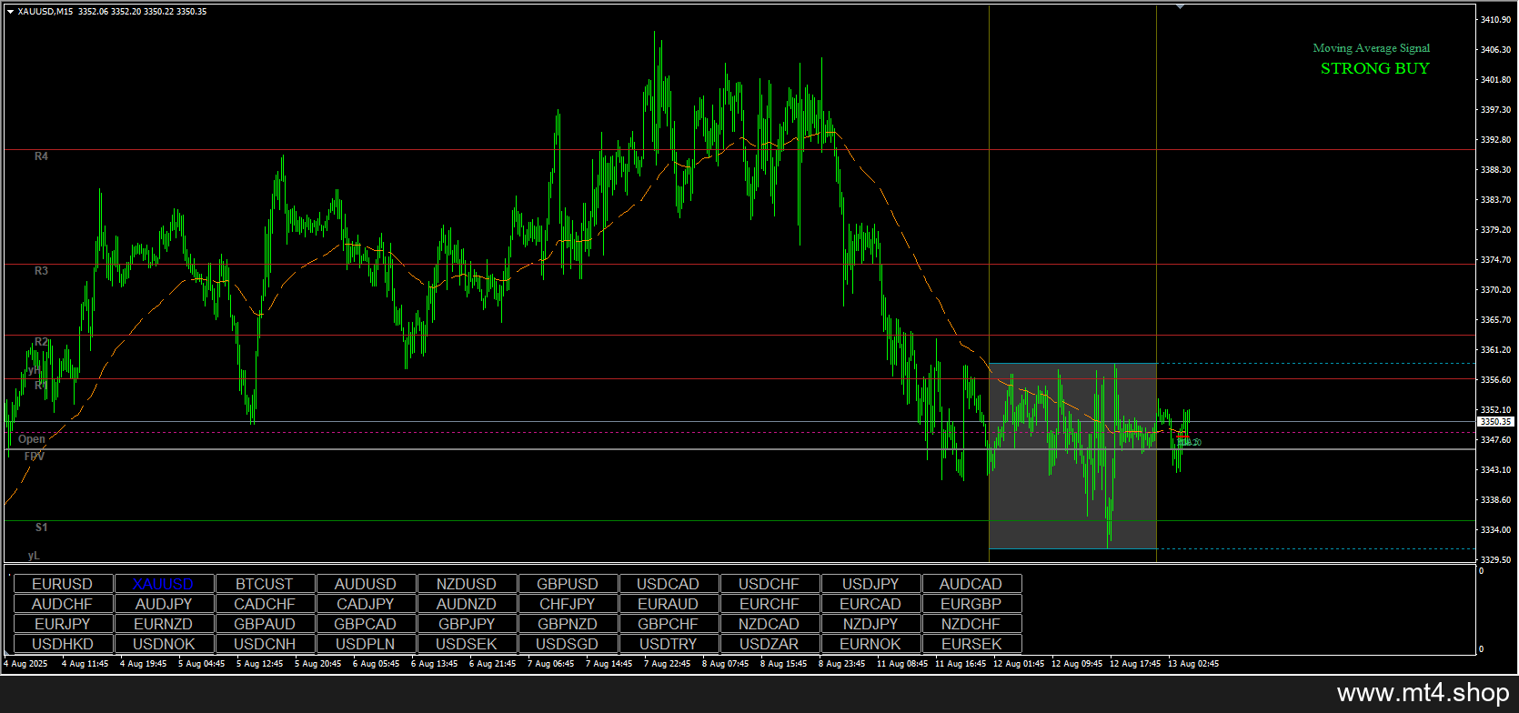Select USDSEK pair button
The height and width of the screenshot is (713, 1519).
point(467,644)
